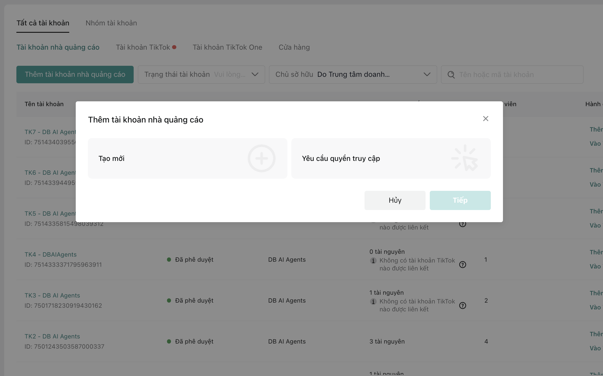Viewport: 603px width, 376px height.
Task: Click the plus icon in Tạo mới card
Action: point(261,158)
